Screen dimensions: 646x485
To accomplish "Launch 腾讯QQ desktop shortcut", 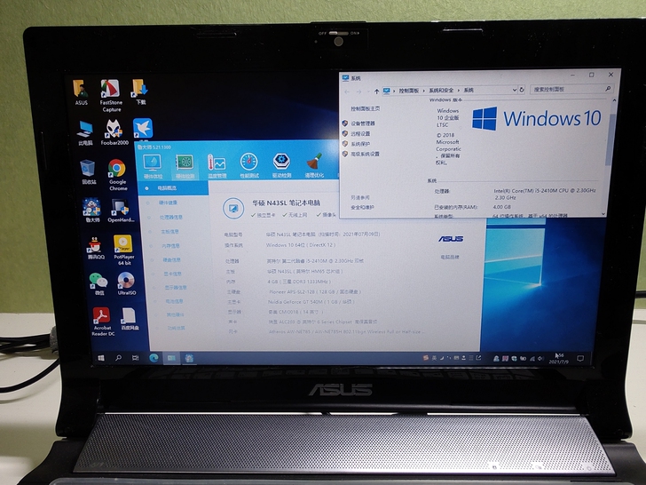I will click(x=96, y=248).
